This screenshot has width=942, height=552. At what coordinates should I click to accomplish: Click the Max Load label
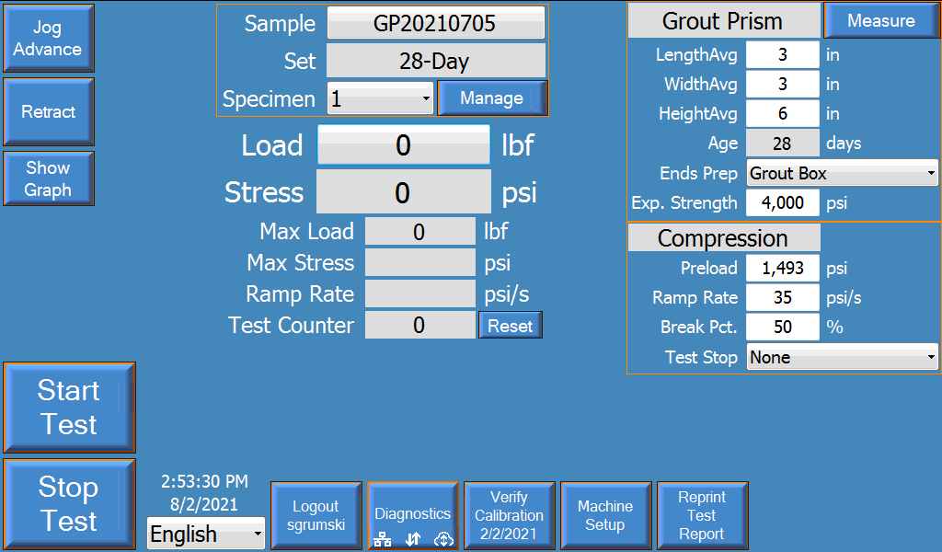tap(307, 232)
